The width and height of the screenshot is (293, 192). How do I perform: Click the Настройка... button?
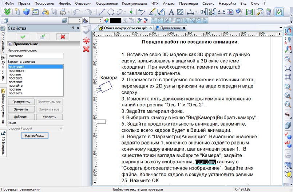(35, 135)
